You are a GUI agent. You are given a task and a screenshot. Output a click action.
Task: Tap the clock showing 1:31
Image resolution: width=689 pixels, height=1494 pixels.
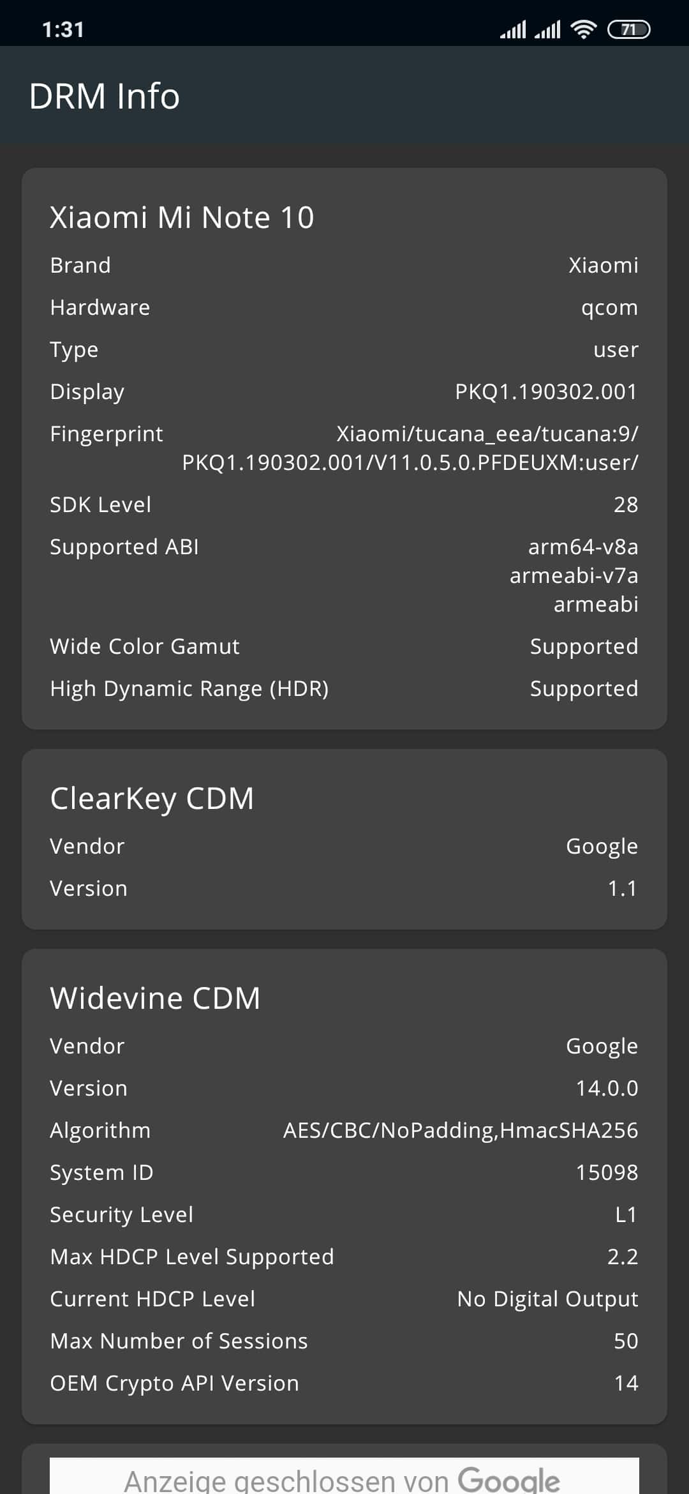click(x=63, y=30)
